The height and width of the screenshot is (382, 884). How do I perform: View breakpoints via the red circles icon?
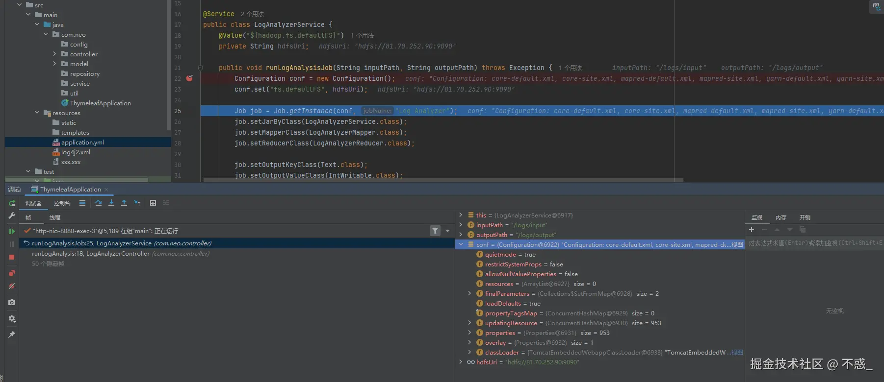pyautogui.click(x=12, y=273)
